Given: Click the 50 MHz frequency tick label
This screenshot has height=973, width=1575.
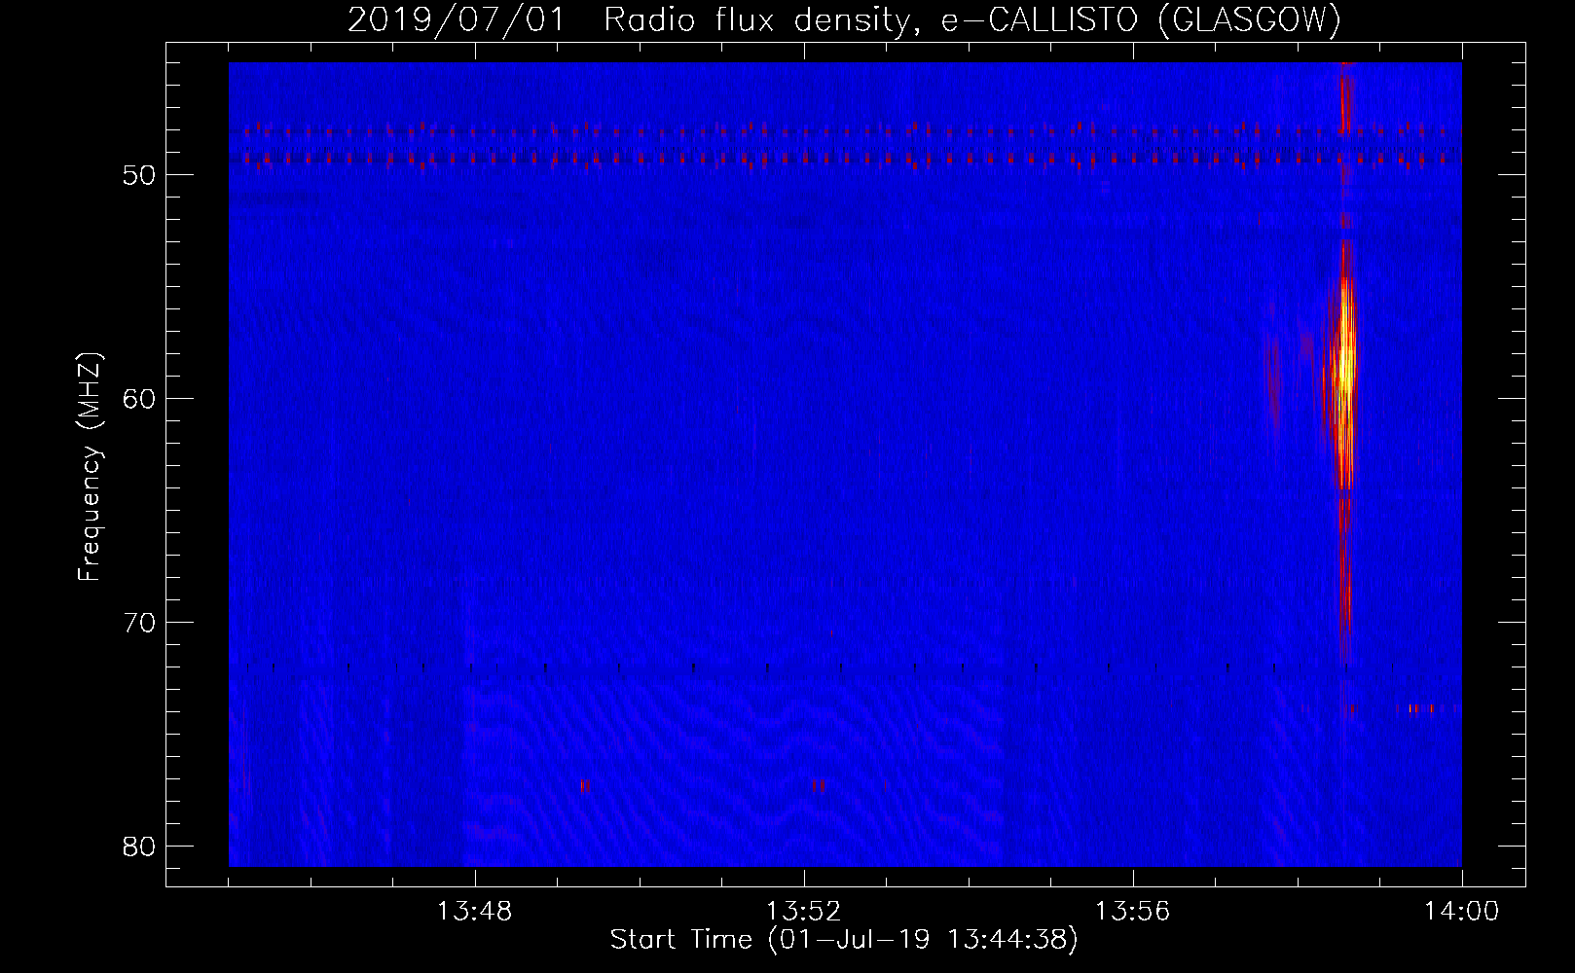Looking at the screenshot, I should point(139,175).
